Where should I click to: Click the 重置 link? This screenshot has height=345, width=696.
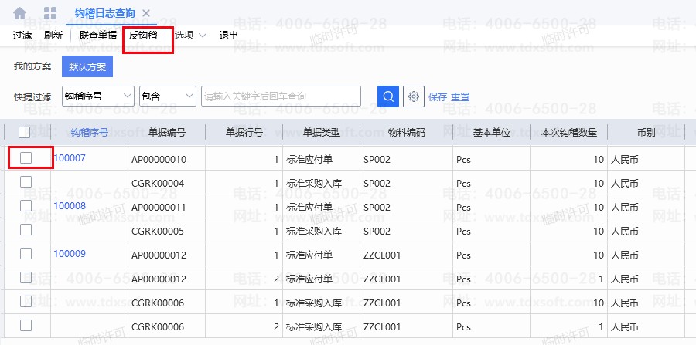pyautogui.click(x=460, y=97)
